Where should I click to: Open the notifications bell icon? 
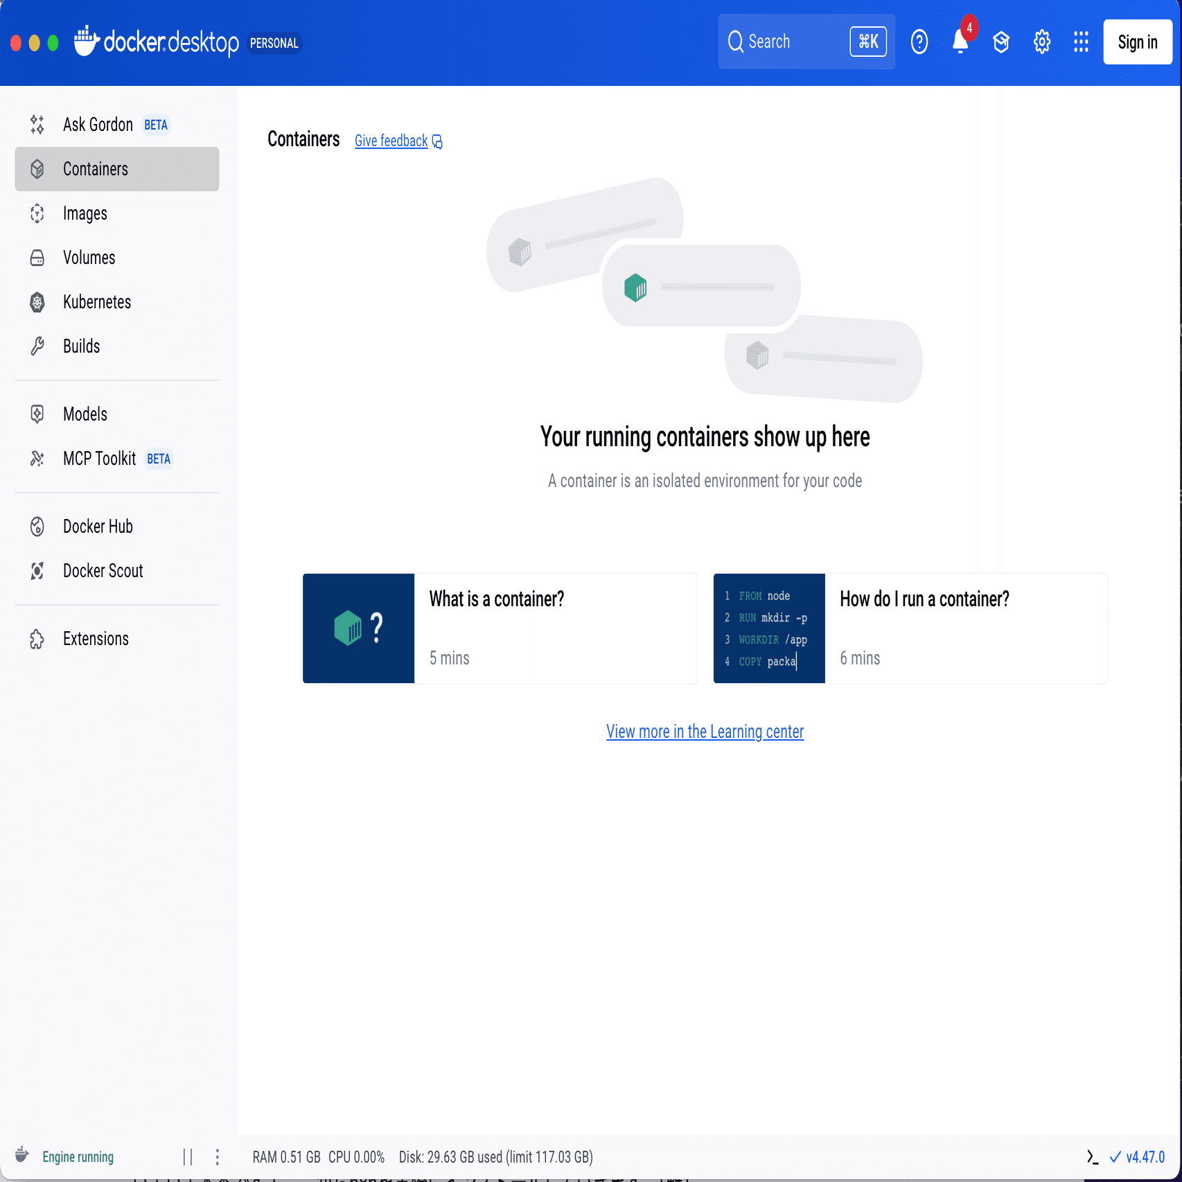(960, 42)
